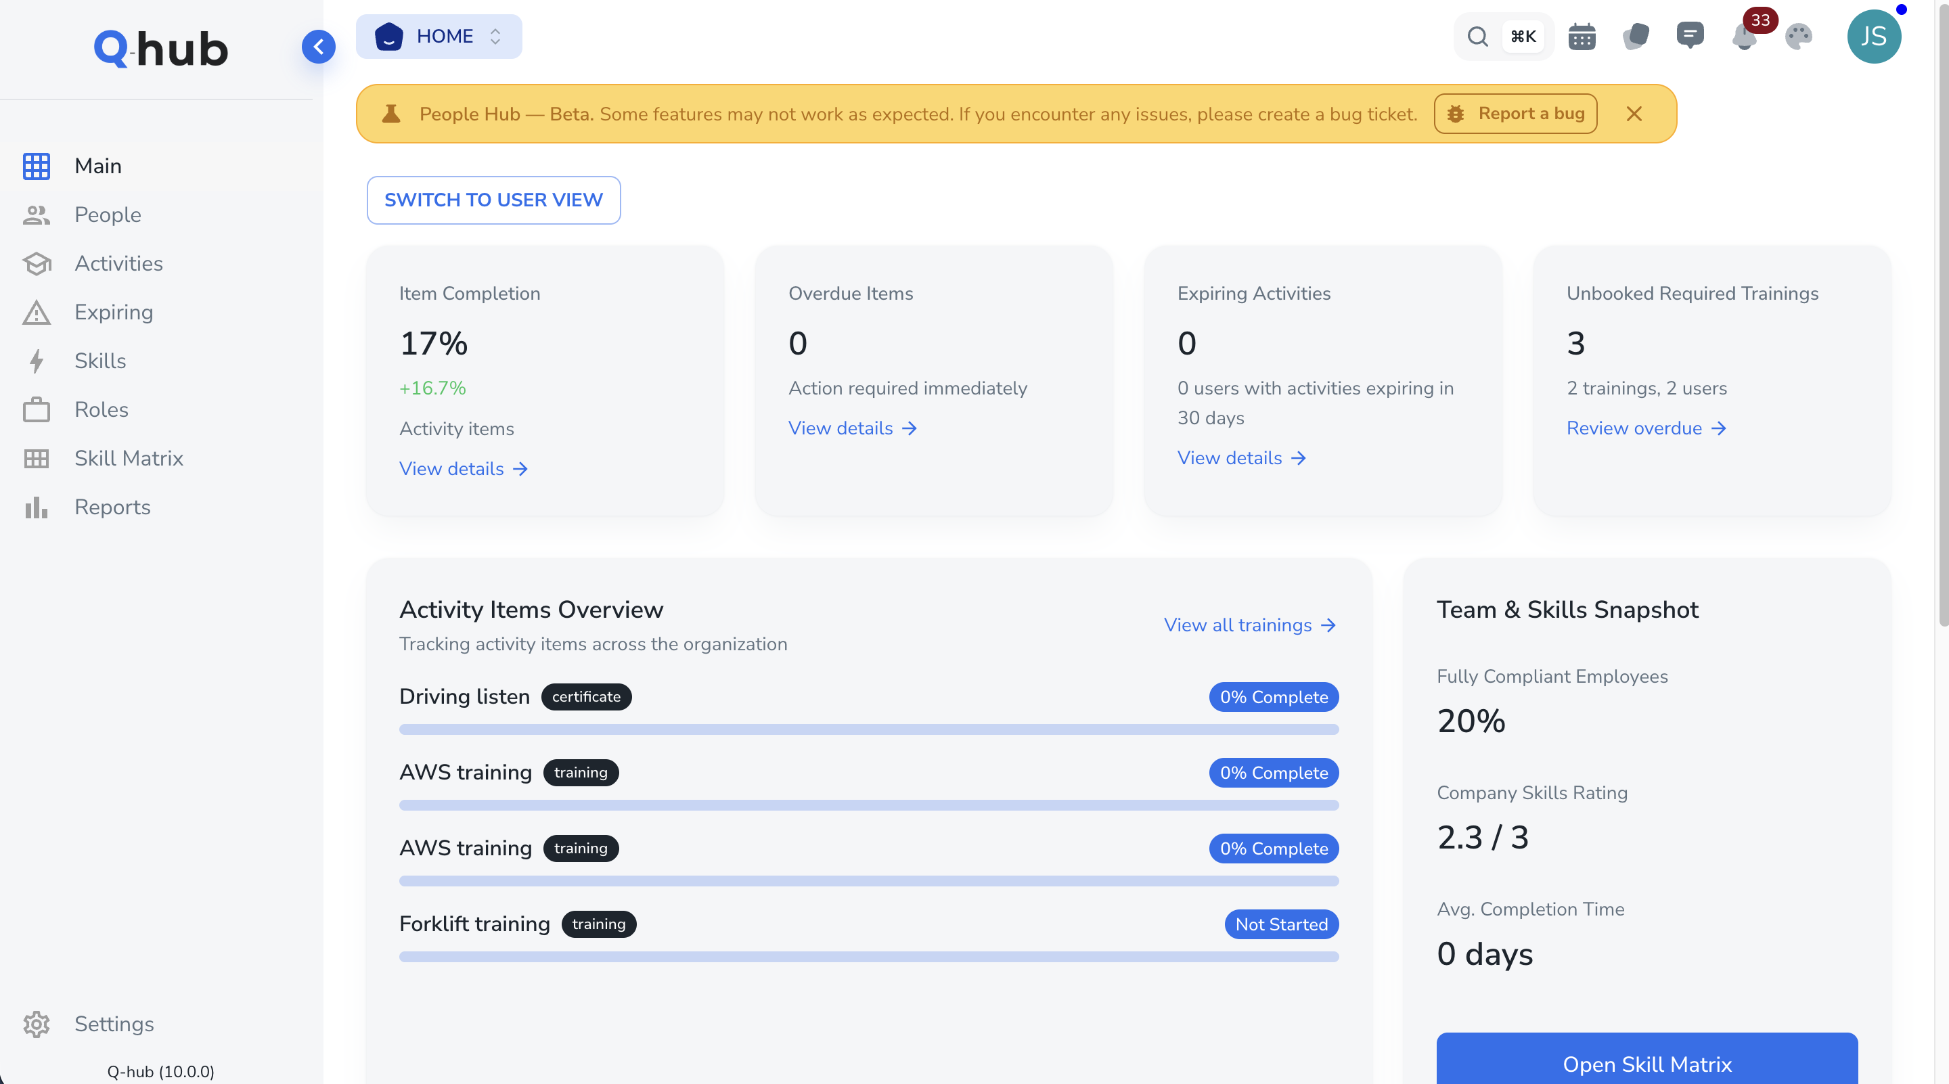The image size is (1949, 1084).
Task: Open the chat message icon
Action: click(x=1690, y=35)
